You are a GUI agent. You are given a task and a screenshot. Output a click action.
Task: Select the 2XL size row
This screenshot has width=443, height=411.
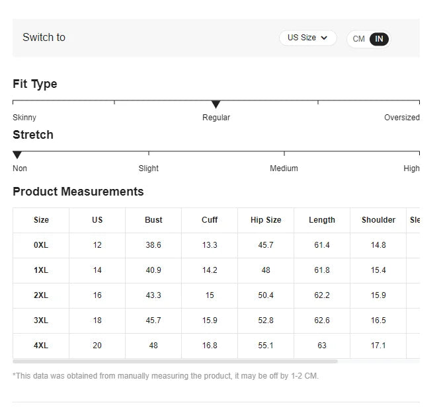click(41, 295)
